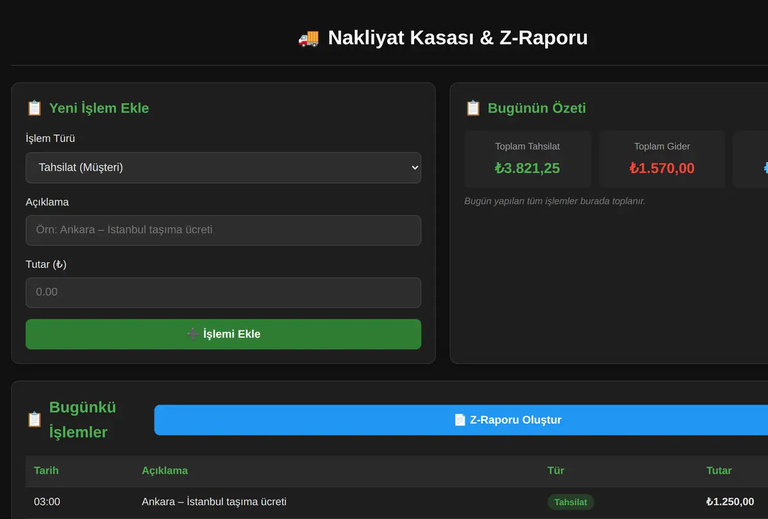The height and width of the screenshot is (519, 768).
Task: Click the Tür column header
Action: pos(556,470)
